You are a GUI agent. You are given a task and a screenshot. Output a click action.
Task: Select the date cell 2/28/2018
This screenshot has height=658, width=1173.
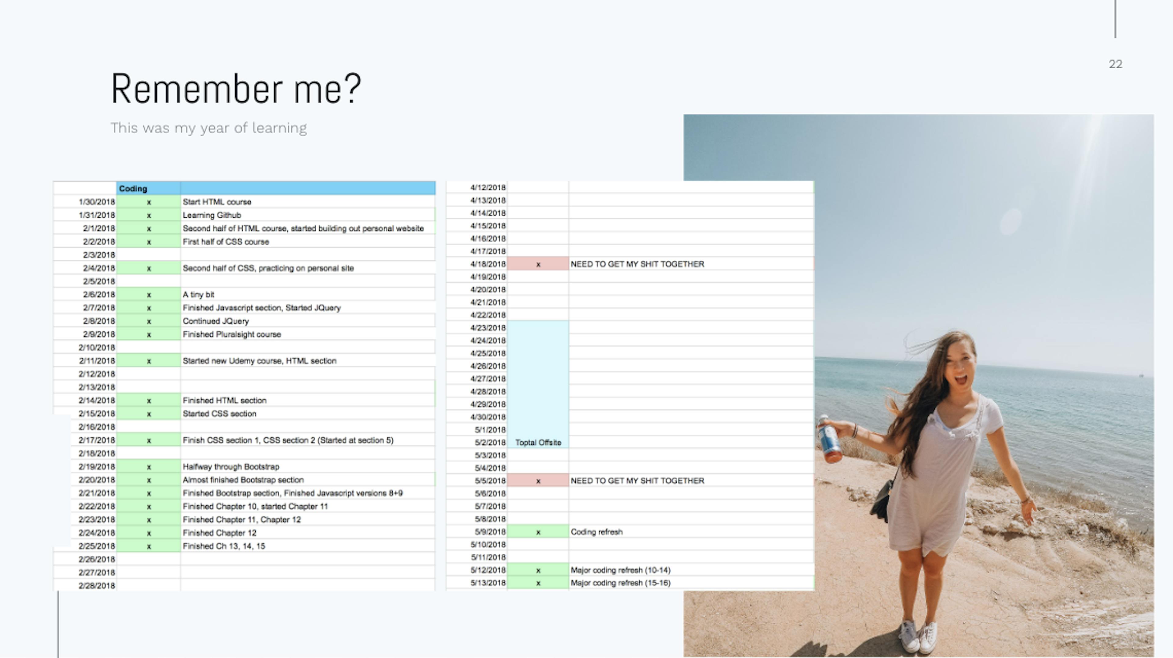tap(85, 586)
